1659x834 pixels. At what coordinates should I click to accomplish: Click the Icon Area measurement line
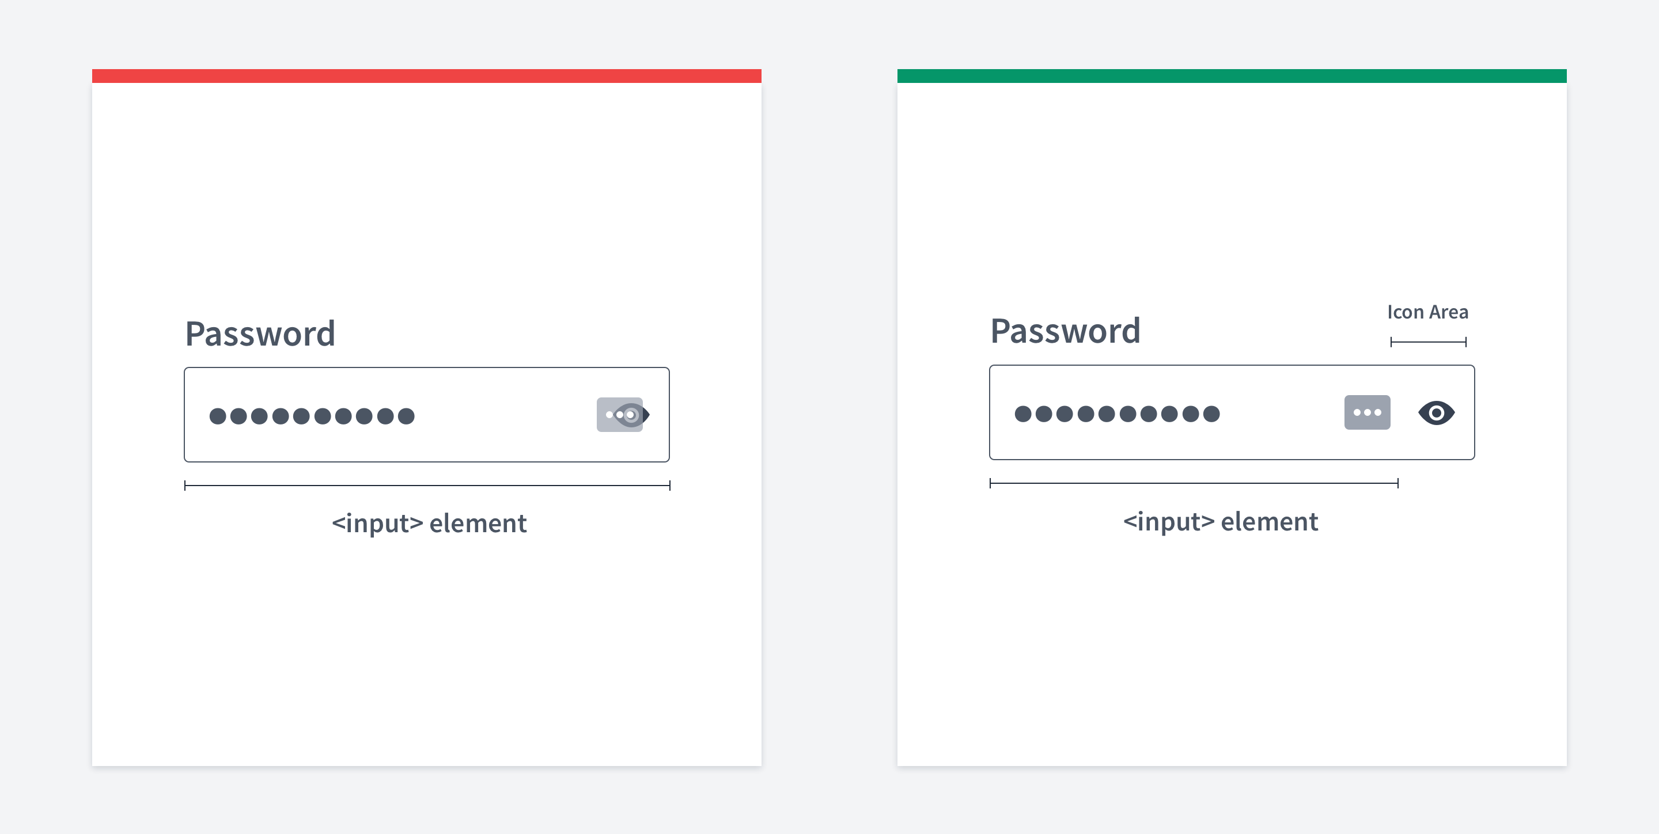pyautogui.click(x=1428, y=342)
